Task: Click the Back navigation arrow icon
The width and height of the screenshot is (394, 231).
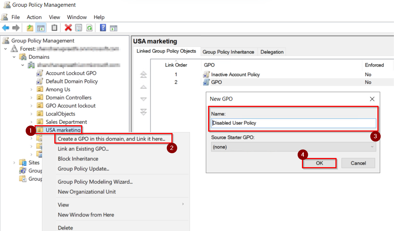Action: 6,28
